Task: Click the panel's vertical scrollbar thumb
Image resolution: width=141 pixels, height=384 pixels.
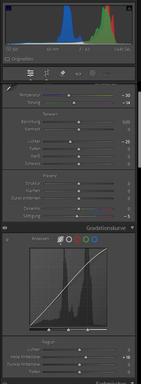Action: point(139,130)
